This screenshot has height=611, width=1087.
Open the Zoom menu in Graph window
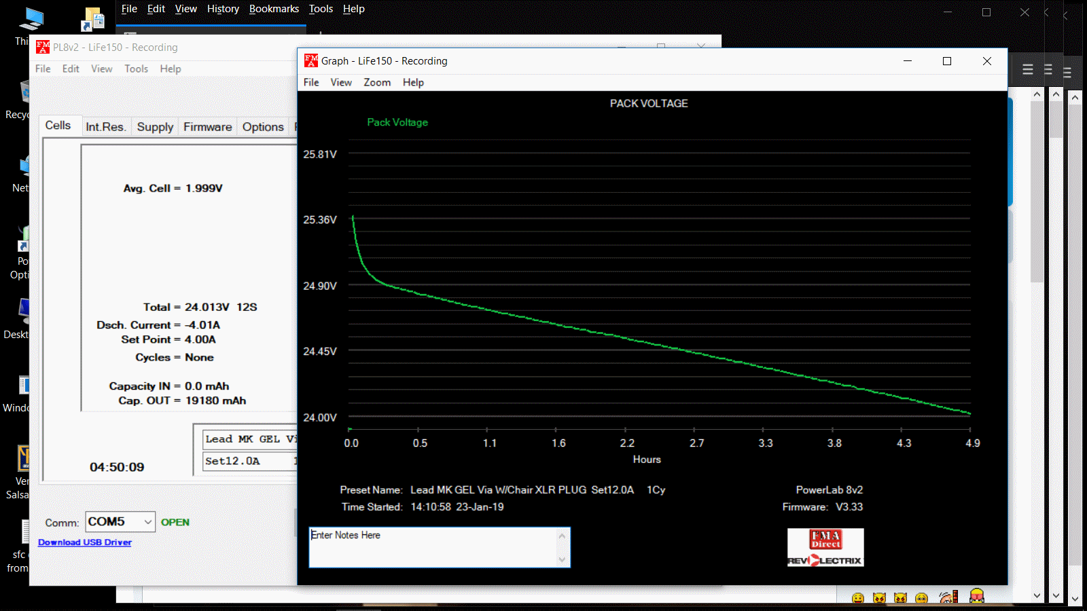pos(377,82)
